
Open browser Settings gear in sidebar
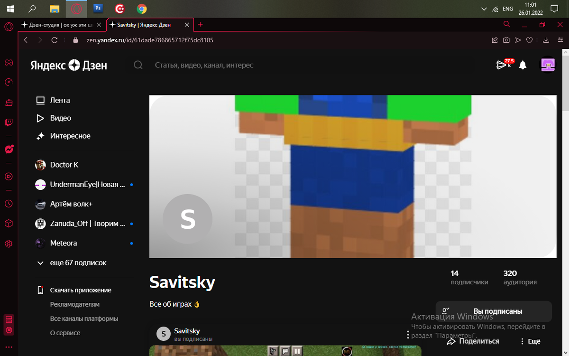[x=9, y=244]
